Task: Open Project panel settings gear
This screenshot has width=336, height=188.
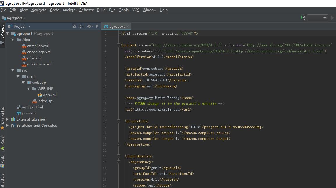Action: [89, 26]
